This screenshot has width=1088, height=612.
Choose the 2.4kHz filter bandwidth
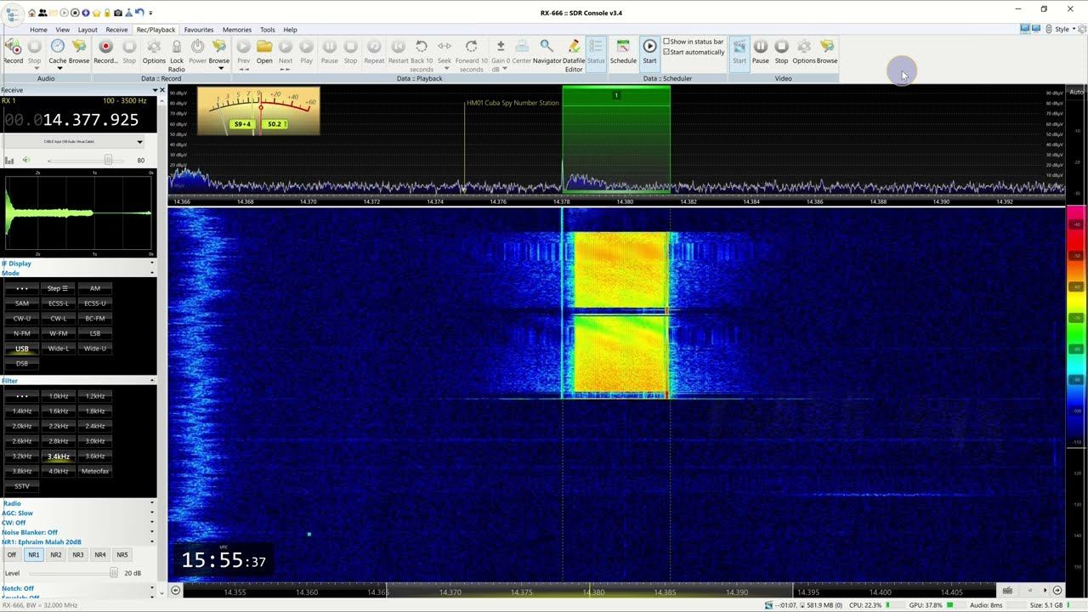point(94,426)
